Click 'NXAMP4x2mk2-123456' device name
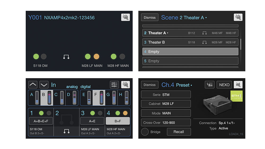This screenshot has width=265, height=149. 69,18
